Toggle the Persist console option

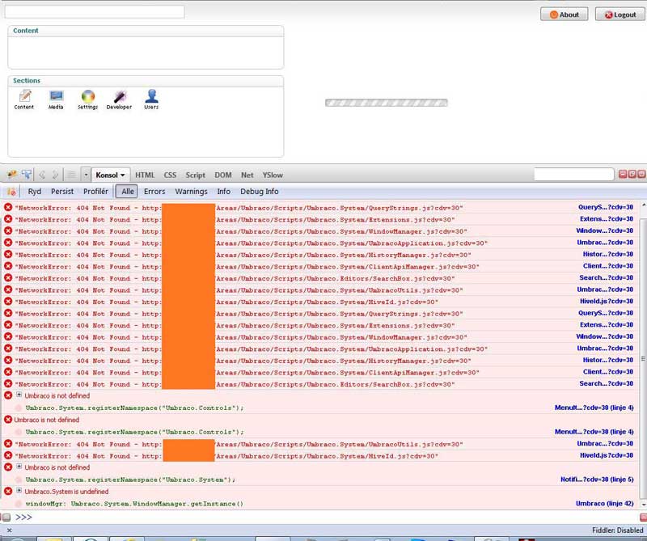coord(62,192)
